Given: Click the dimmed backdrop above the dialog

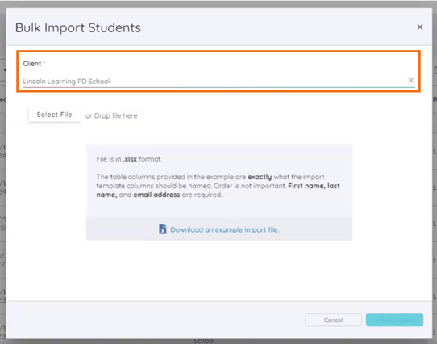Looking at the screenshot, I should click(218, 3).
